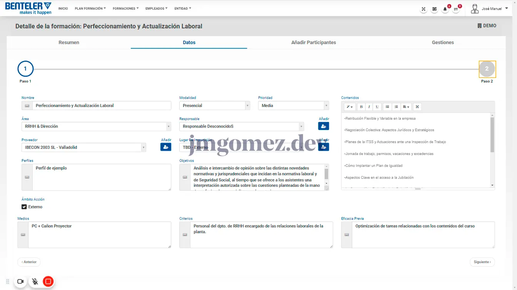Click the fullscreen expand icon in header
Viewport: 517px width, 290px height.
[424, 9]
